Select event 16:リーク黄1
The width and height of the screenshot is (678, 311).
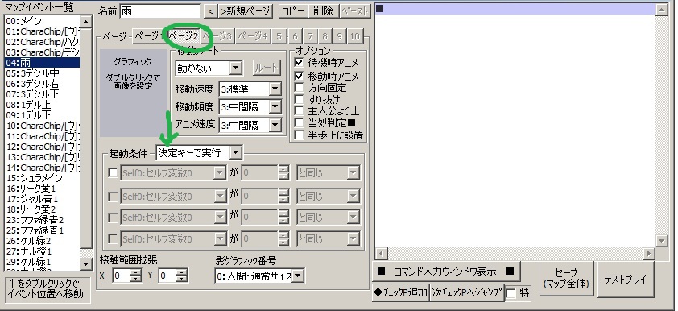tap(42, 189)
